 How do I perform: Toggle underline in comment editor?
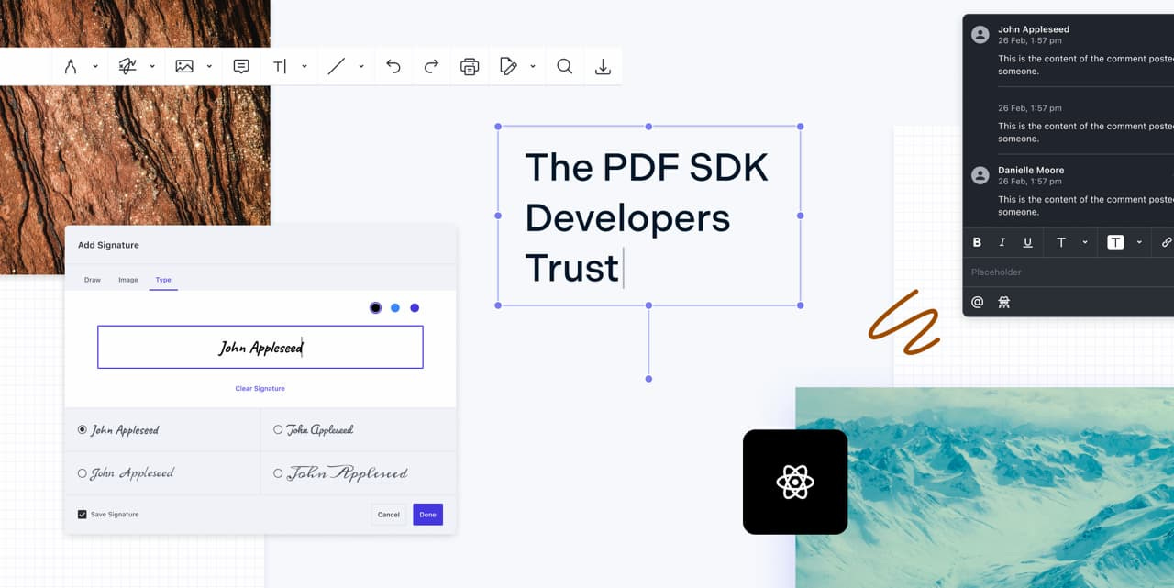point(1027,242)
